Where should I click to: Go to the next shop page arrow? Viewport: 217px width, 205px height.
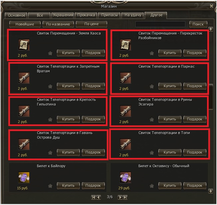click(120, 197)
